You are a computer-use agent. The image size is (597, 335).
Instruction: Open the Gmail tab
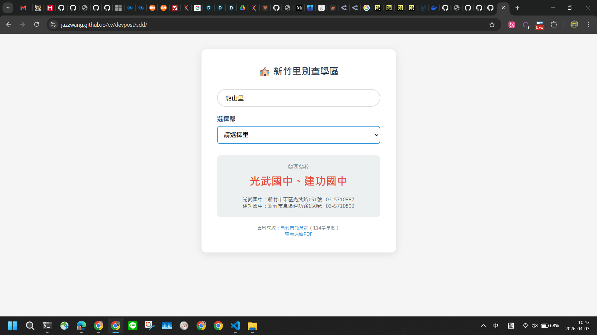point(23,8)
